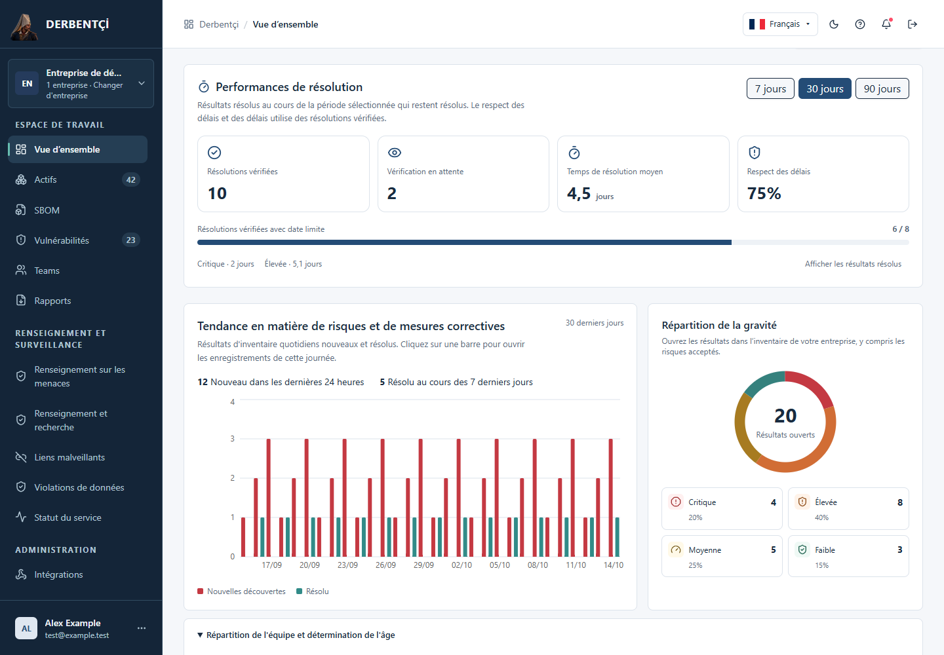Click the Performances de résolution timer icon
The image size is (944, 655).
tap(204, 87)
